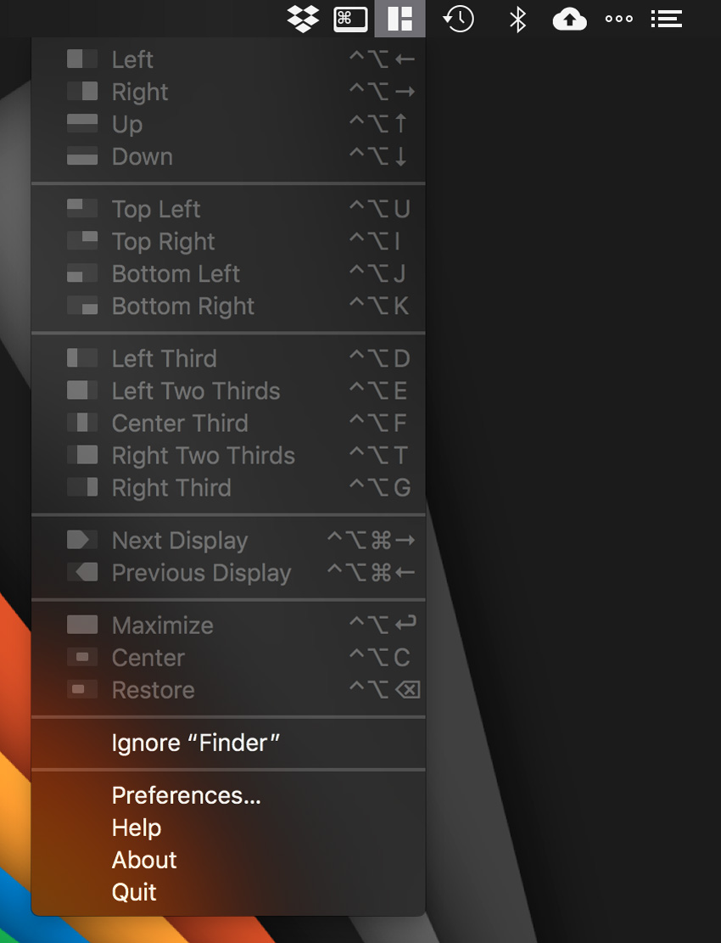Select Maximize window option
The image size is (721, 943).
(x=163, y=626)
